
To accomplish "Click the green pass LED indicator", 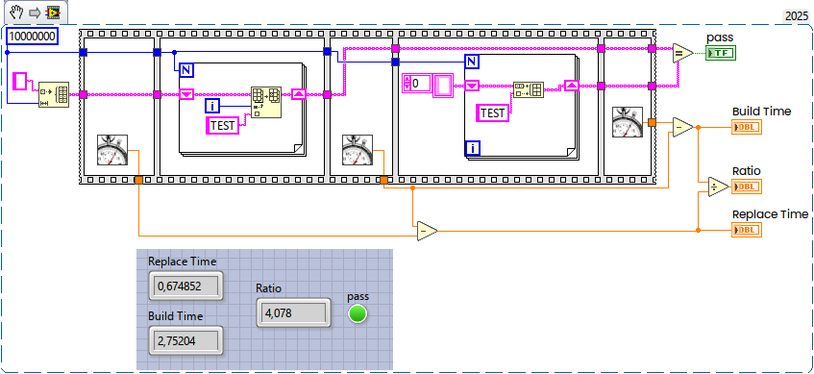I will coord(358,313).
